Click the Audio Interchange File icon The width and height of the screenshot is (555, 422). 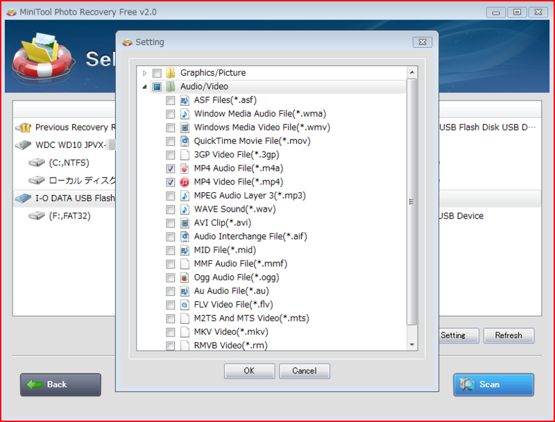pos(185,237)
